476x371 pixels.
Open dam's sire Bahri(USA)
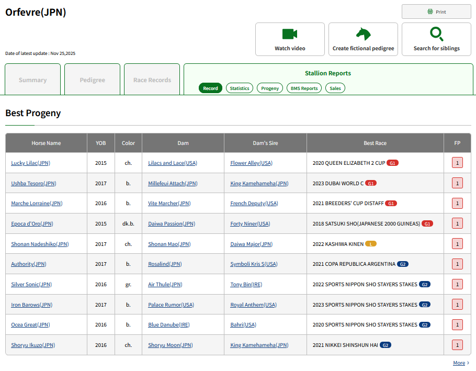click(x=243, y=325)
